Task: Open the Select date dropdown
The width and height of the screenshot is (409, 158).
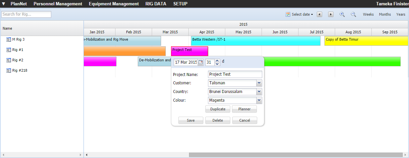Action: click(x=299, y=14)
